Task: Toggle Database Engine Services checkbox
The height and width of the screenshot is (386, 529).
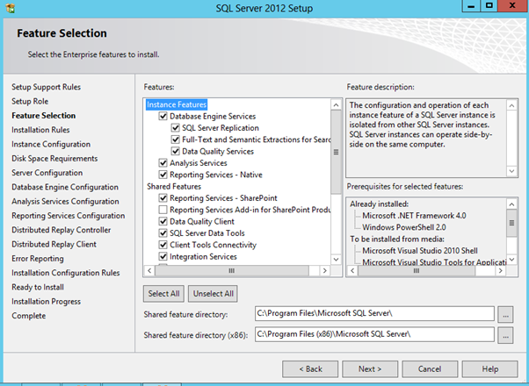Action: [163, 116]
